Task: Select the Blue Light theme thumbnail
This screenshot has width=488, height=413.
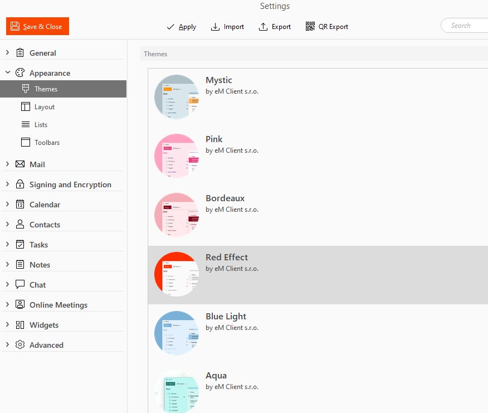Action: [177, 333]
